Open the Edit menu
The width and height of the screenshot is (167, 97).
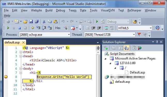tap(15, 10)
